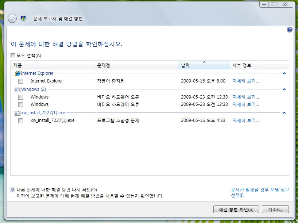This screenshot has width=298, height=223.
Task: Collapse the xw_install_7227[1].exe group chevron
Action: [284, 113]
